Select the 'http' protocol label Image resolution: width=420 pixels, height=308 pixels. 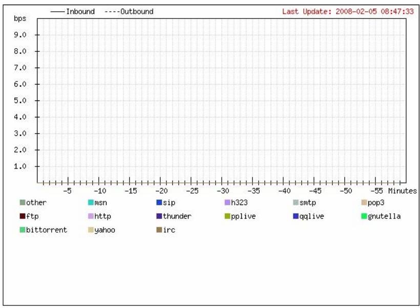coord(102,216)
